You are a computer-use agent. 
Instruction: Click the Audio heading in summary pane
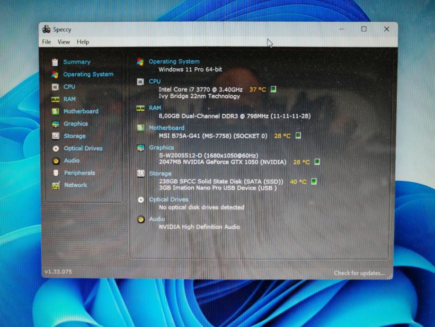click(x=157, y=219)
